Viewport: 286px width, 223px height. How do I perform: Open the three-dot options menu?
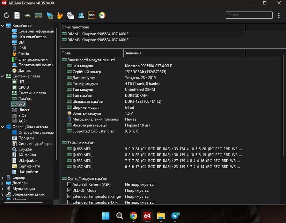(279, 15)
